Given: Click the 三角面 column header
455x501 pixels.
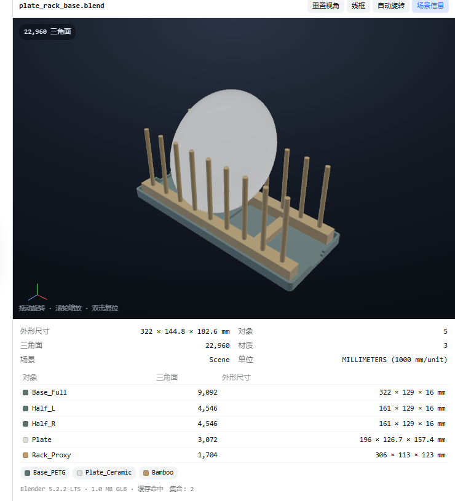Looking at the screenshot, I should point(167,377).
